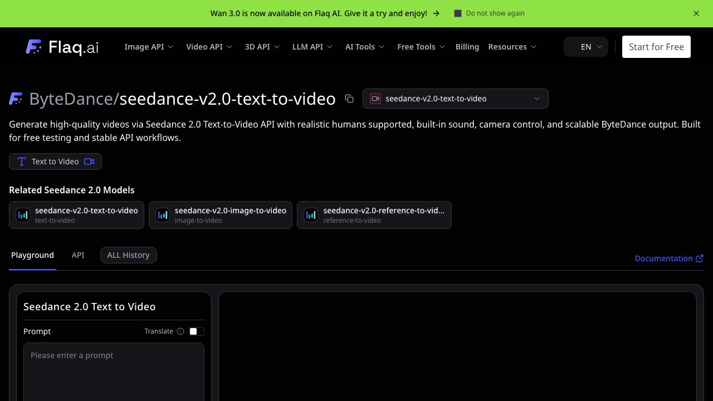Click into the prompt text area
Image resolution: width=713 pixels, height=401 pixels.
click(x=114, y=372)
